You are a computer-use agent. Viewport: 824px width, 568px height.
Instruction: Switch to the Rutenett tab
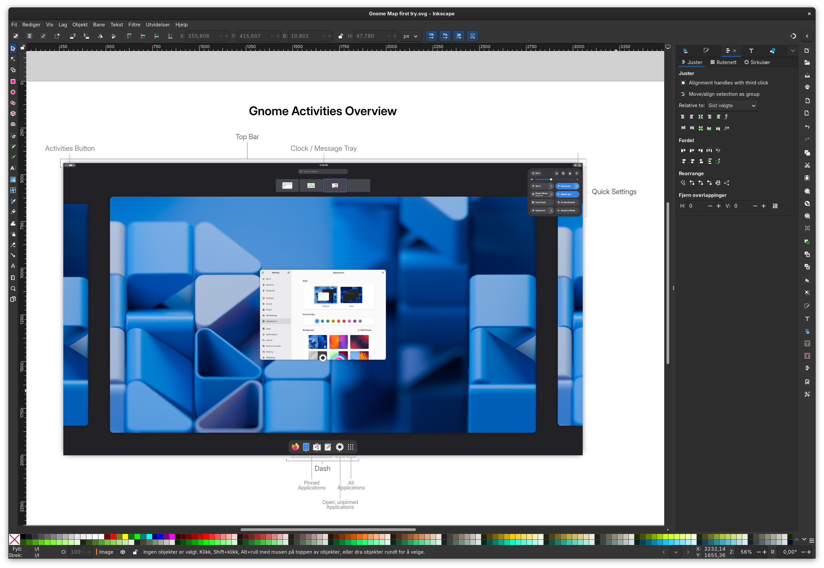(723, 62)
